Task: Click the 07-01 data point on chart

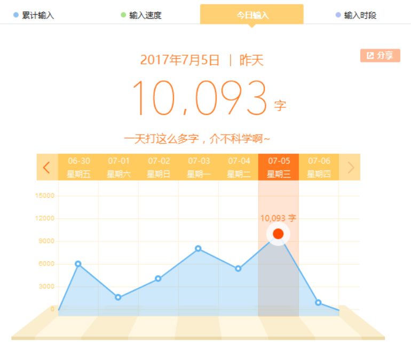Action: [118, 298]
